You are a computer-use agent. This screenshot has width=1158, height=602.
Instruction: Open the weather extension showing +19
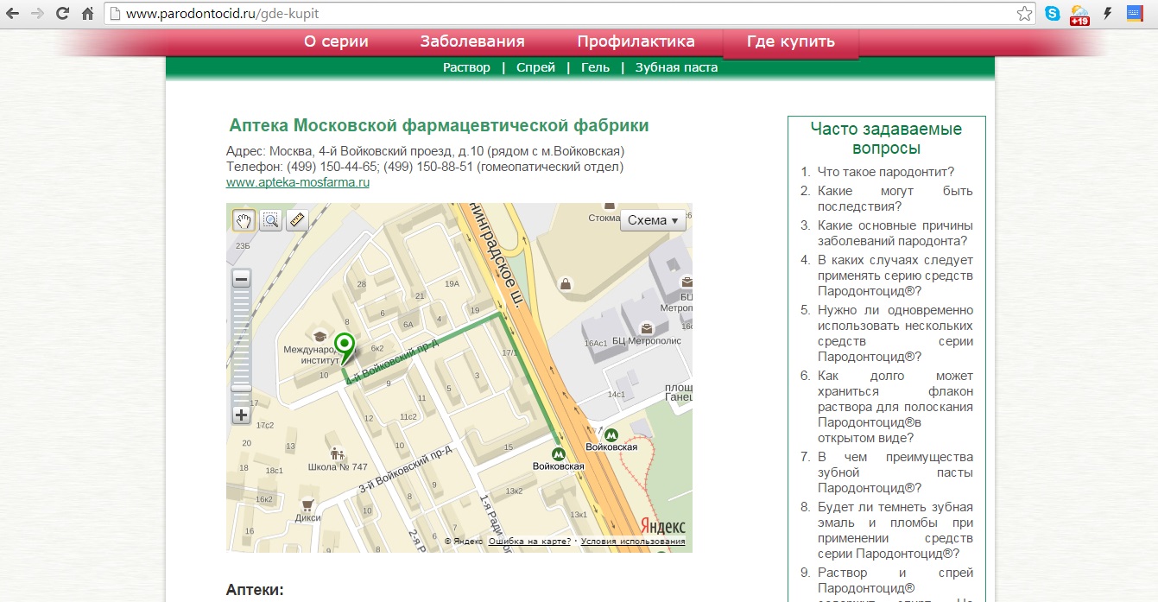coord(1079,15)
